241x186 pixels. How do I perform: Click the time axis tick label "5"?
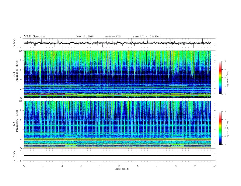click(x=119, y=166)
